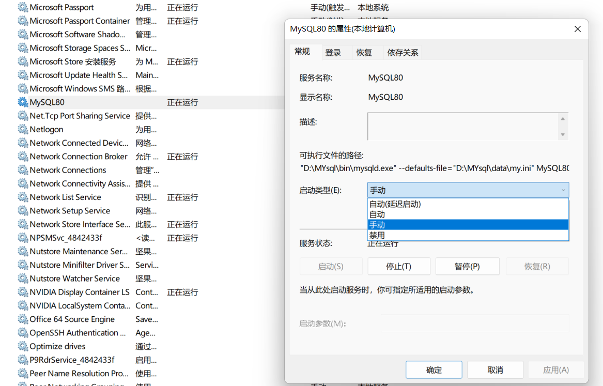The image size is (603, 386).
Task: Click gear icon next to Network Connections
Action: (23, 170)
